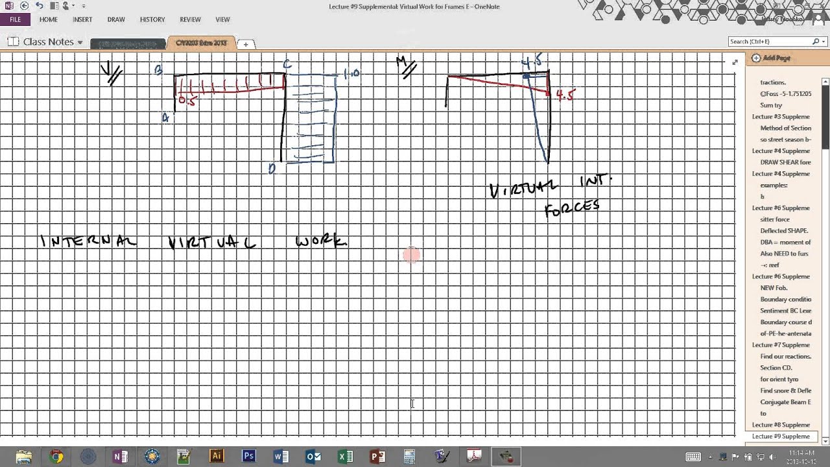The height and width of the screenshot is (467, 830).
Task: Create a new section with plus tab
Action: tap(246, 44)
